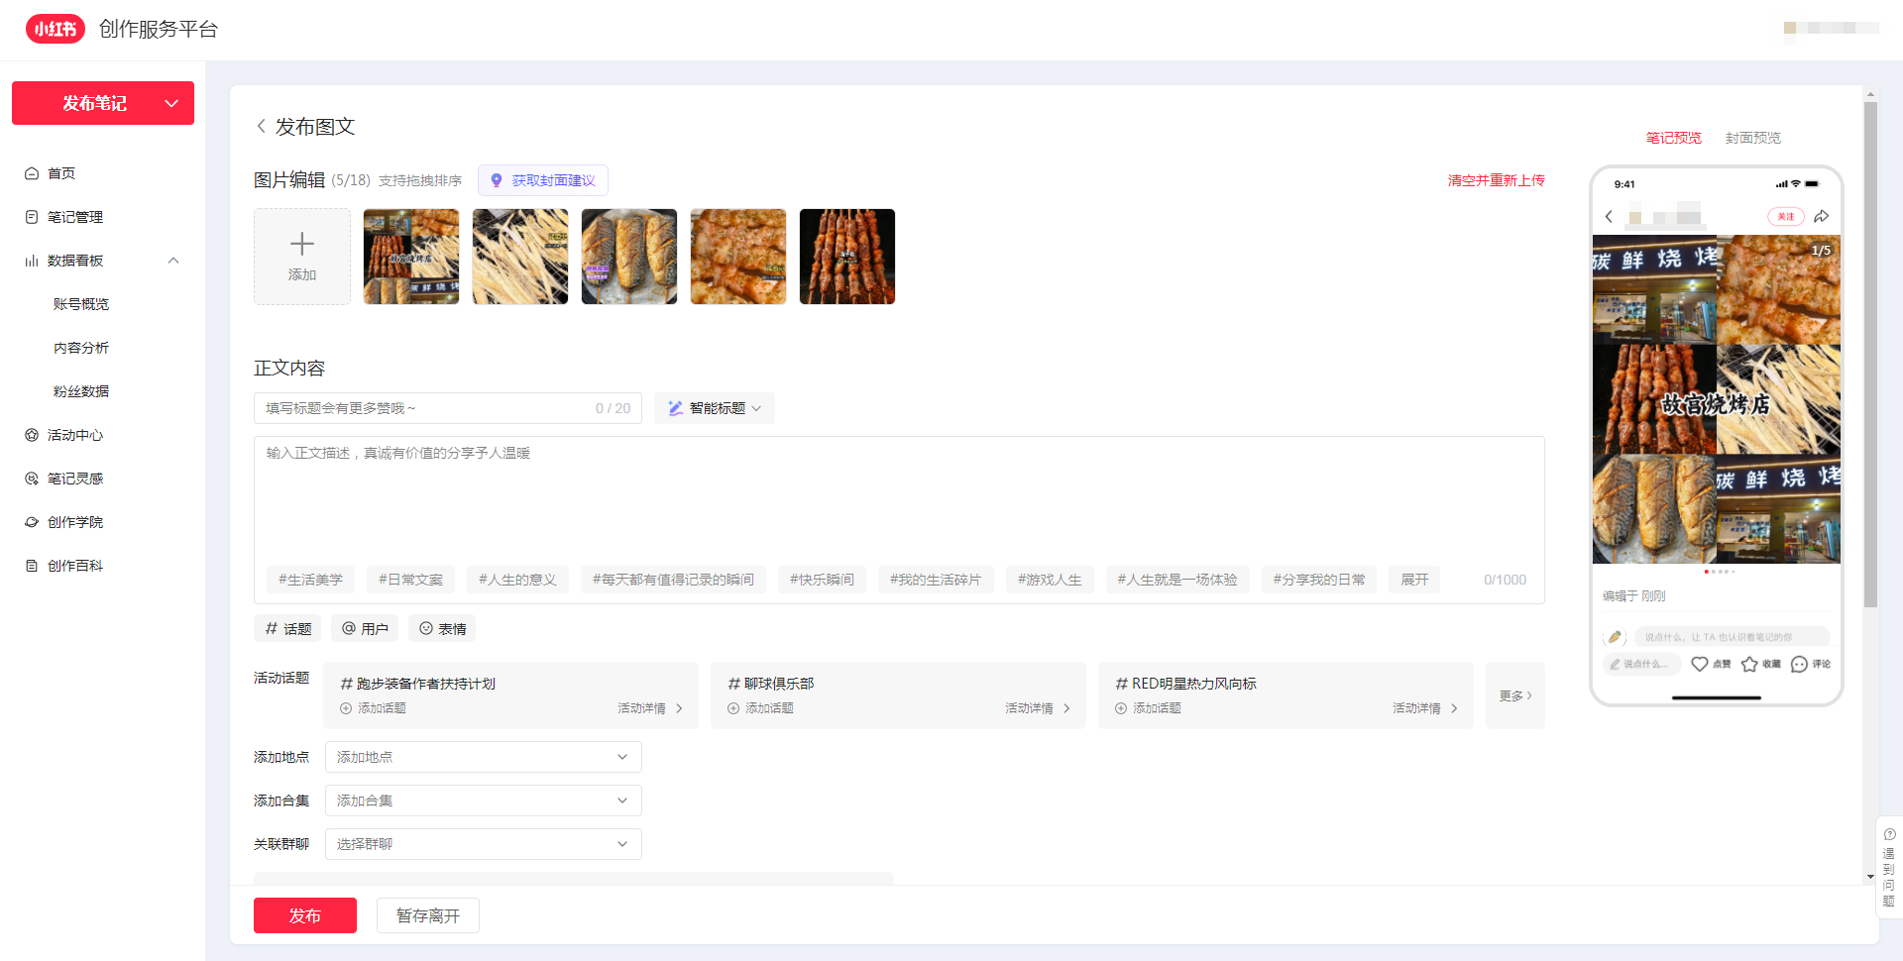Click the 暂存离开 button
Screen dimensions: 1903x961
pyautogui.click(x=428, y=915)
